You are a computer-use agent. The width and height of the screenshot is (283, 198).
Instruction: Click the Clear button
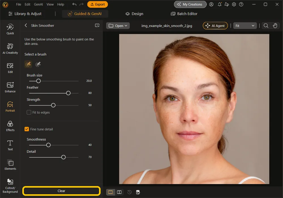(x=61, y=191)
